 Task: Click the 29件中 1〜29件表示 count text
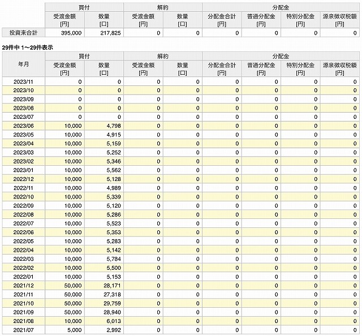pyautogui.click(x=28, y=48)
